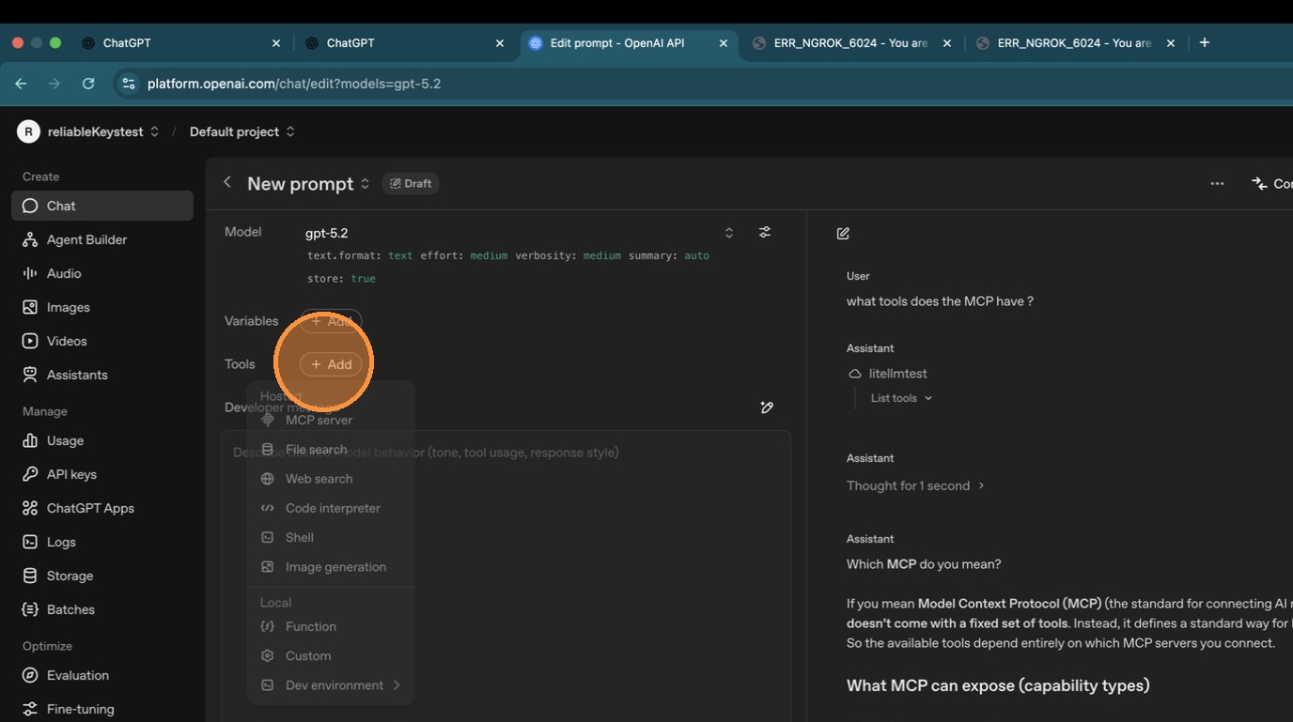Click the back arrow beside New prompt
Screen dimensions: 1293x722
pos(226,182)
